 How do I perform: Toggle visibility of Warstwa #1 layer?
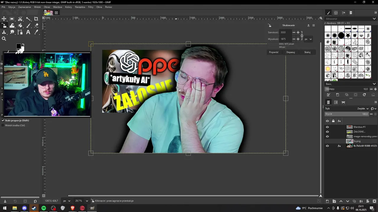tap(327, 127)
